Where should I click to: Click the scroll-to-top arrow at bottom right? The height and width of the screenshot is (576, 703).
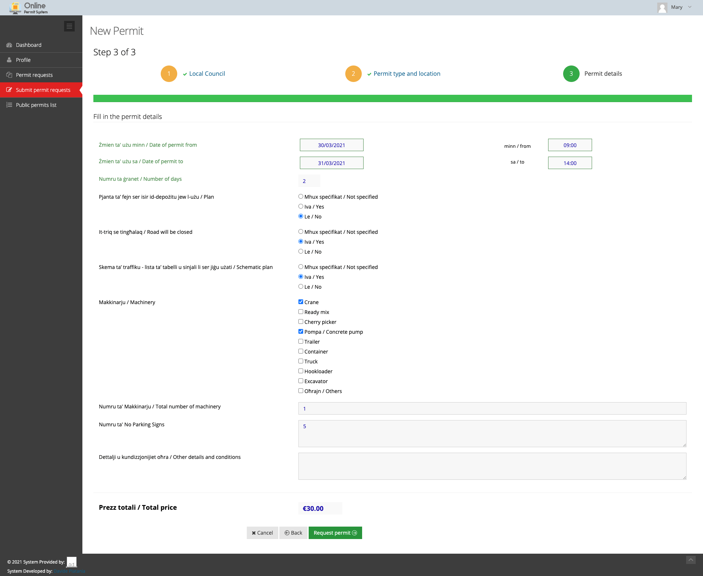tap(690, 560)
